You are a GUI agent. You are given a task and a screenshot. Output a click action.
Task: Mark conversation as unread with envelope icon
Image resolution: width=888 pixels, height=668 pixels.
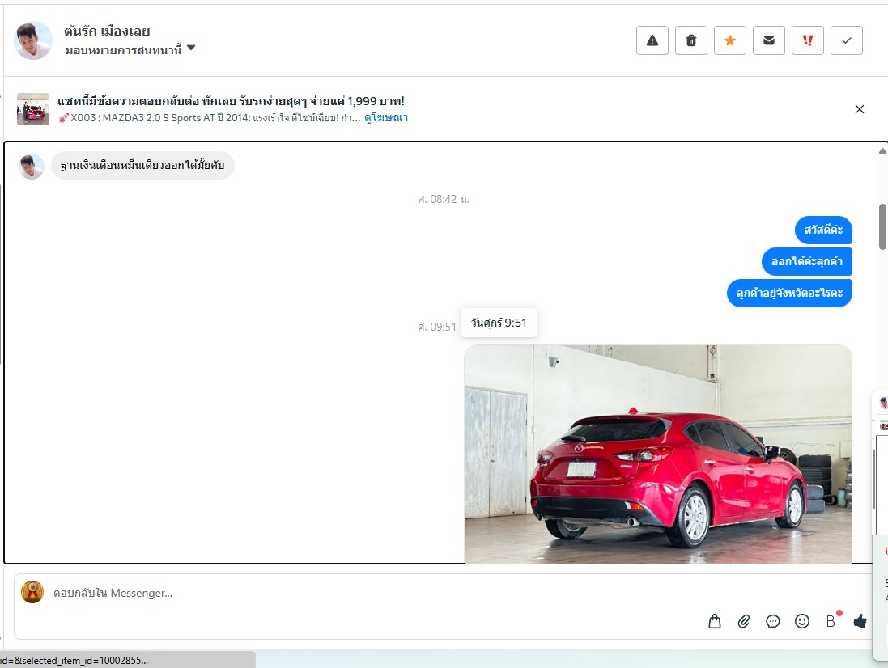[769, 40]
